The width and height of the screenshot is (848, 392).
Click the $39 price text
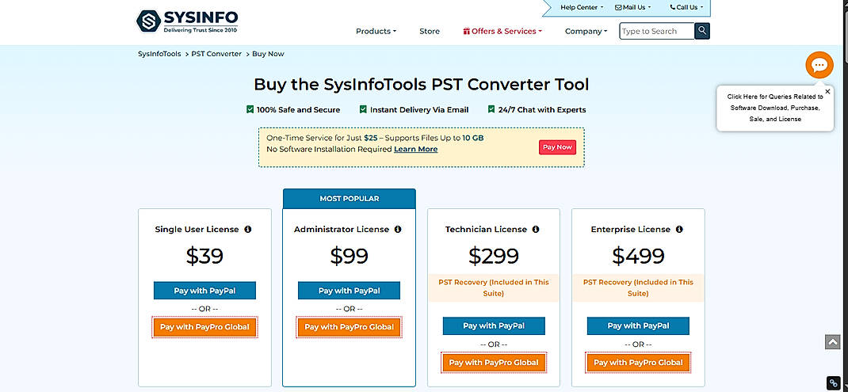204,256
